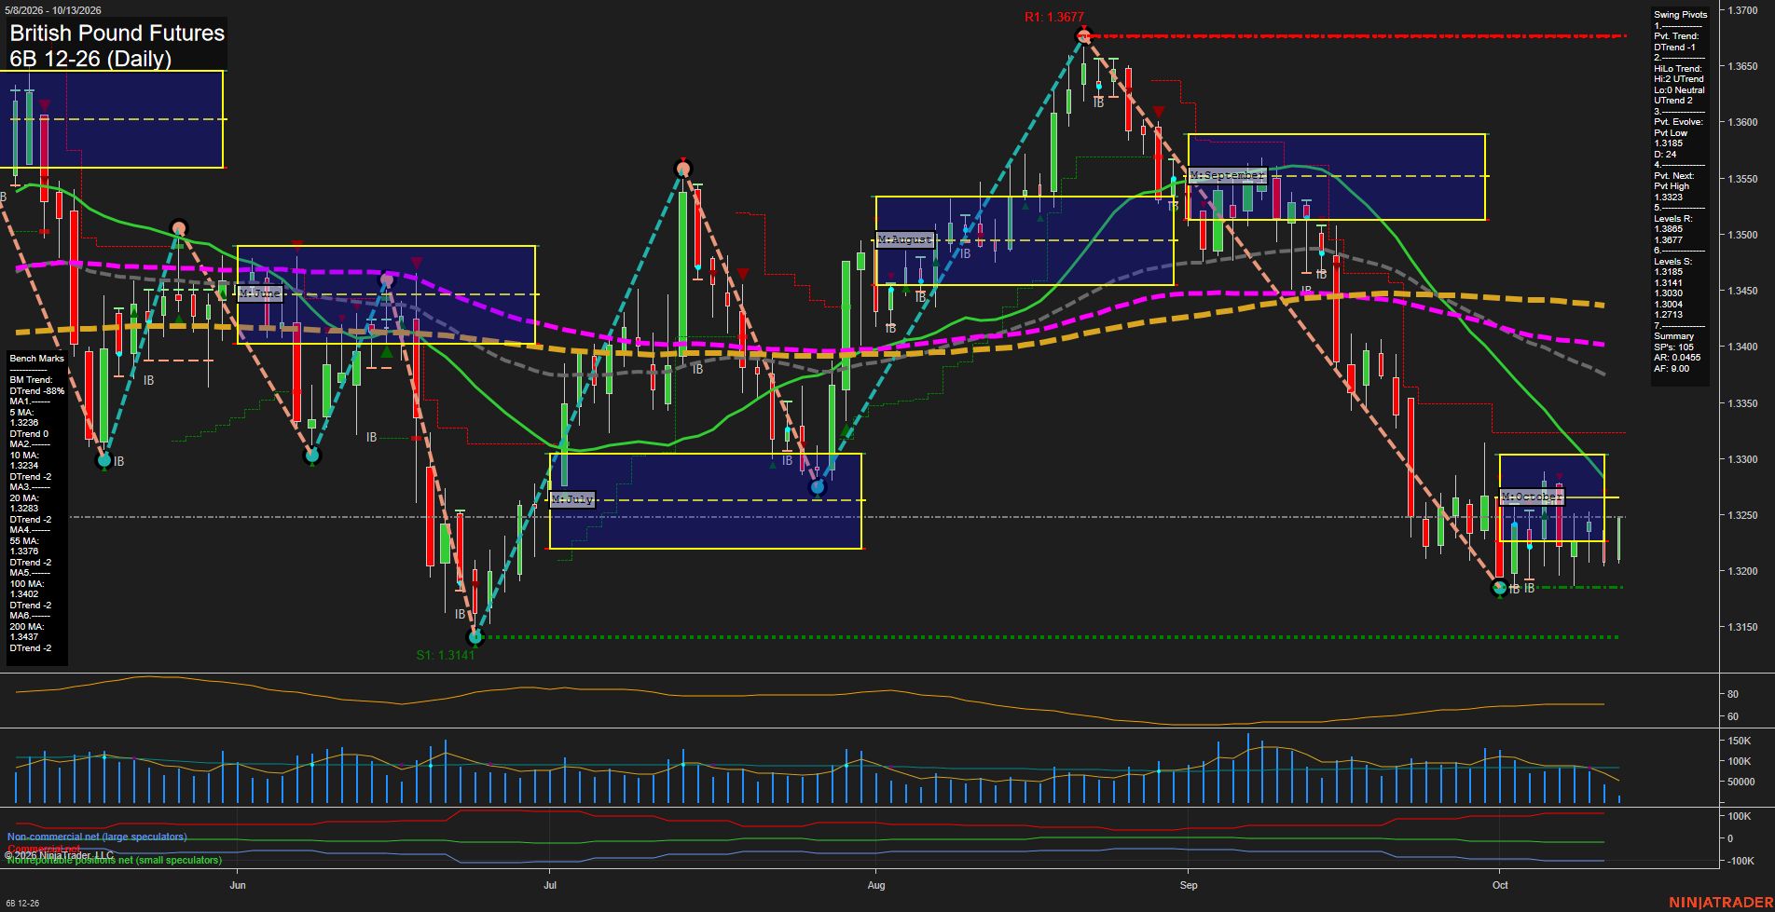
Task: Click the "M:June" monthly box label
Action: pos(259,293)
